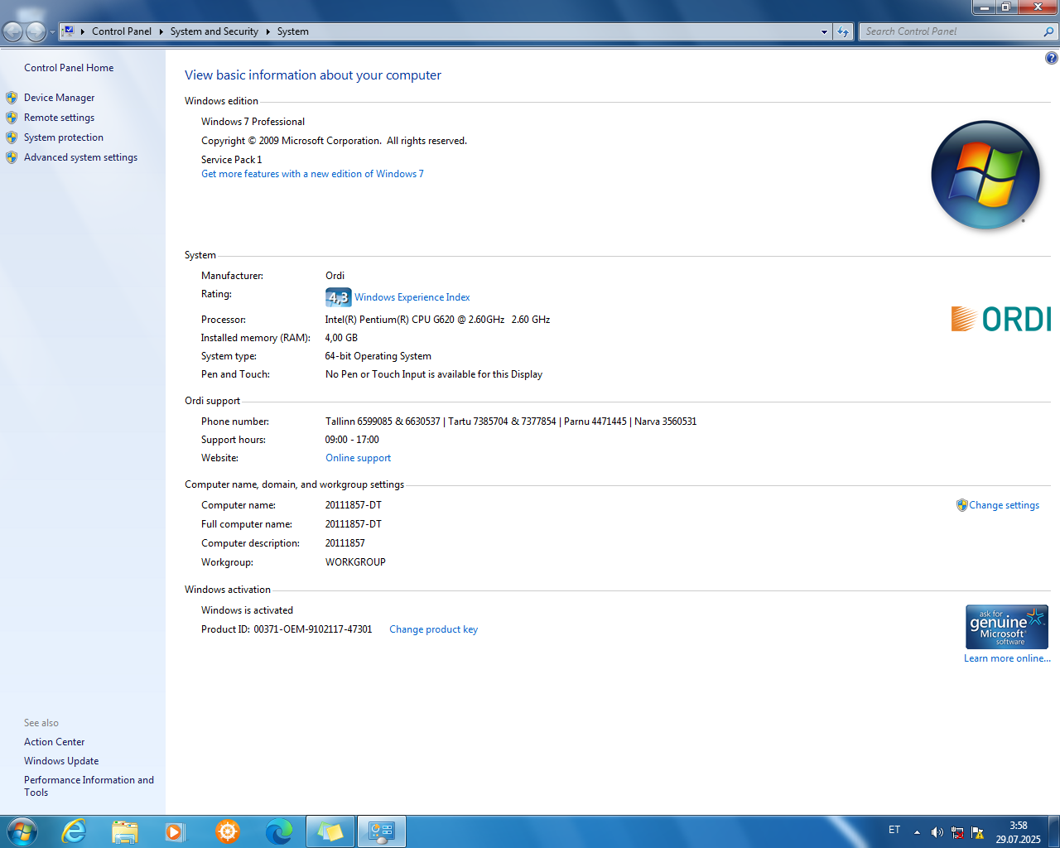The height and width of the screenshot is (848, 1060).
Task: Open the Start menu orb
Action: click(x=21, y=831)
